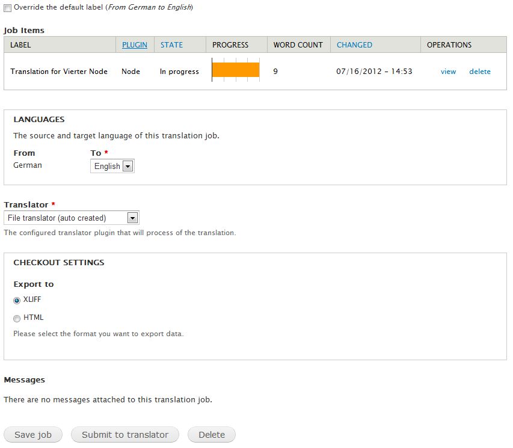Image resolution: width=513 pixels, height=448 pixels.
Task: Click the 'no messages attached' text
Action: pos(108,399)
